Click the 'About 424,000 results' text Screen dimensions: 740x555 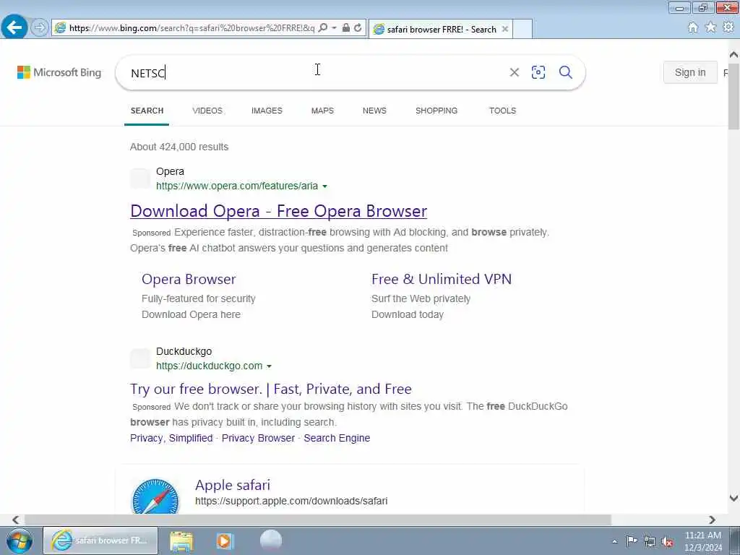tap(179, 147)
